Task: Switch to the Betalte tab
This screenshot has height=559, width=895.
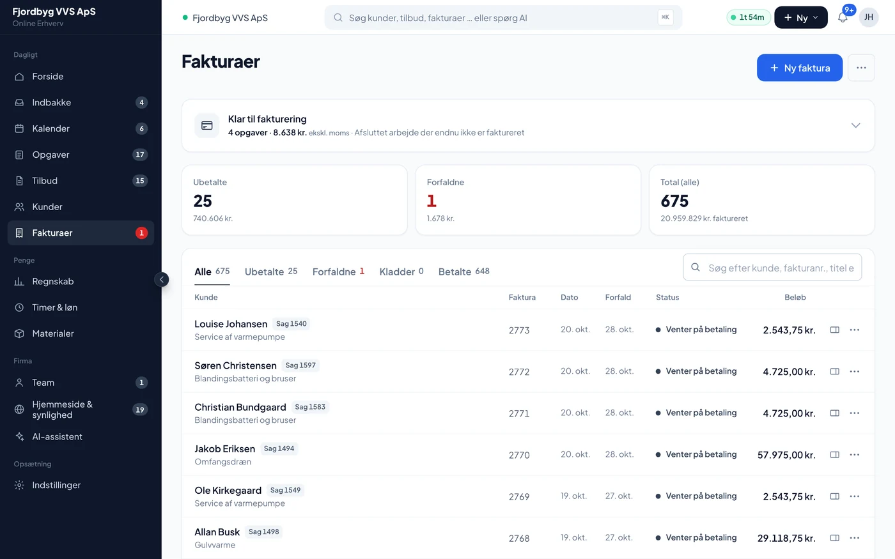Action: pos(464,272)
